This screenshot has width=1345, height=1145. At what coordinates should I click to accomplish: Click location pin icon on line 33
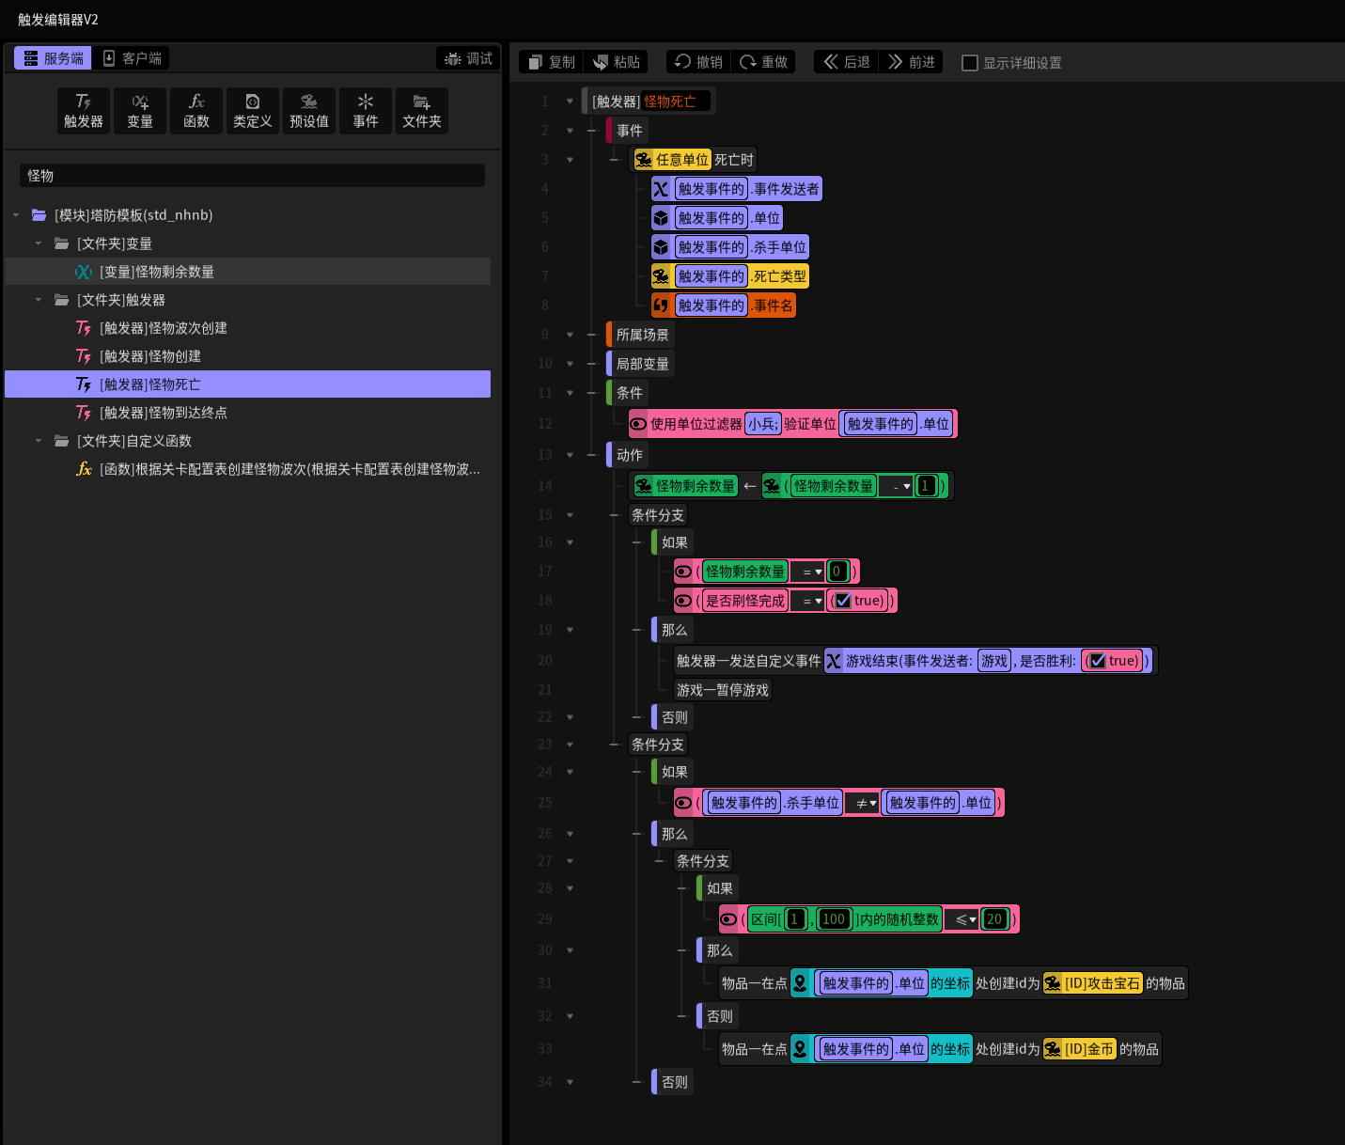pyautogui.click(x=800, y=1049)
